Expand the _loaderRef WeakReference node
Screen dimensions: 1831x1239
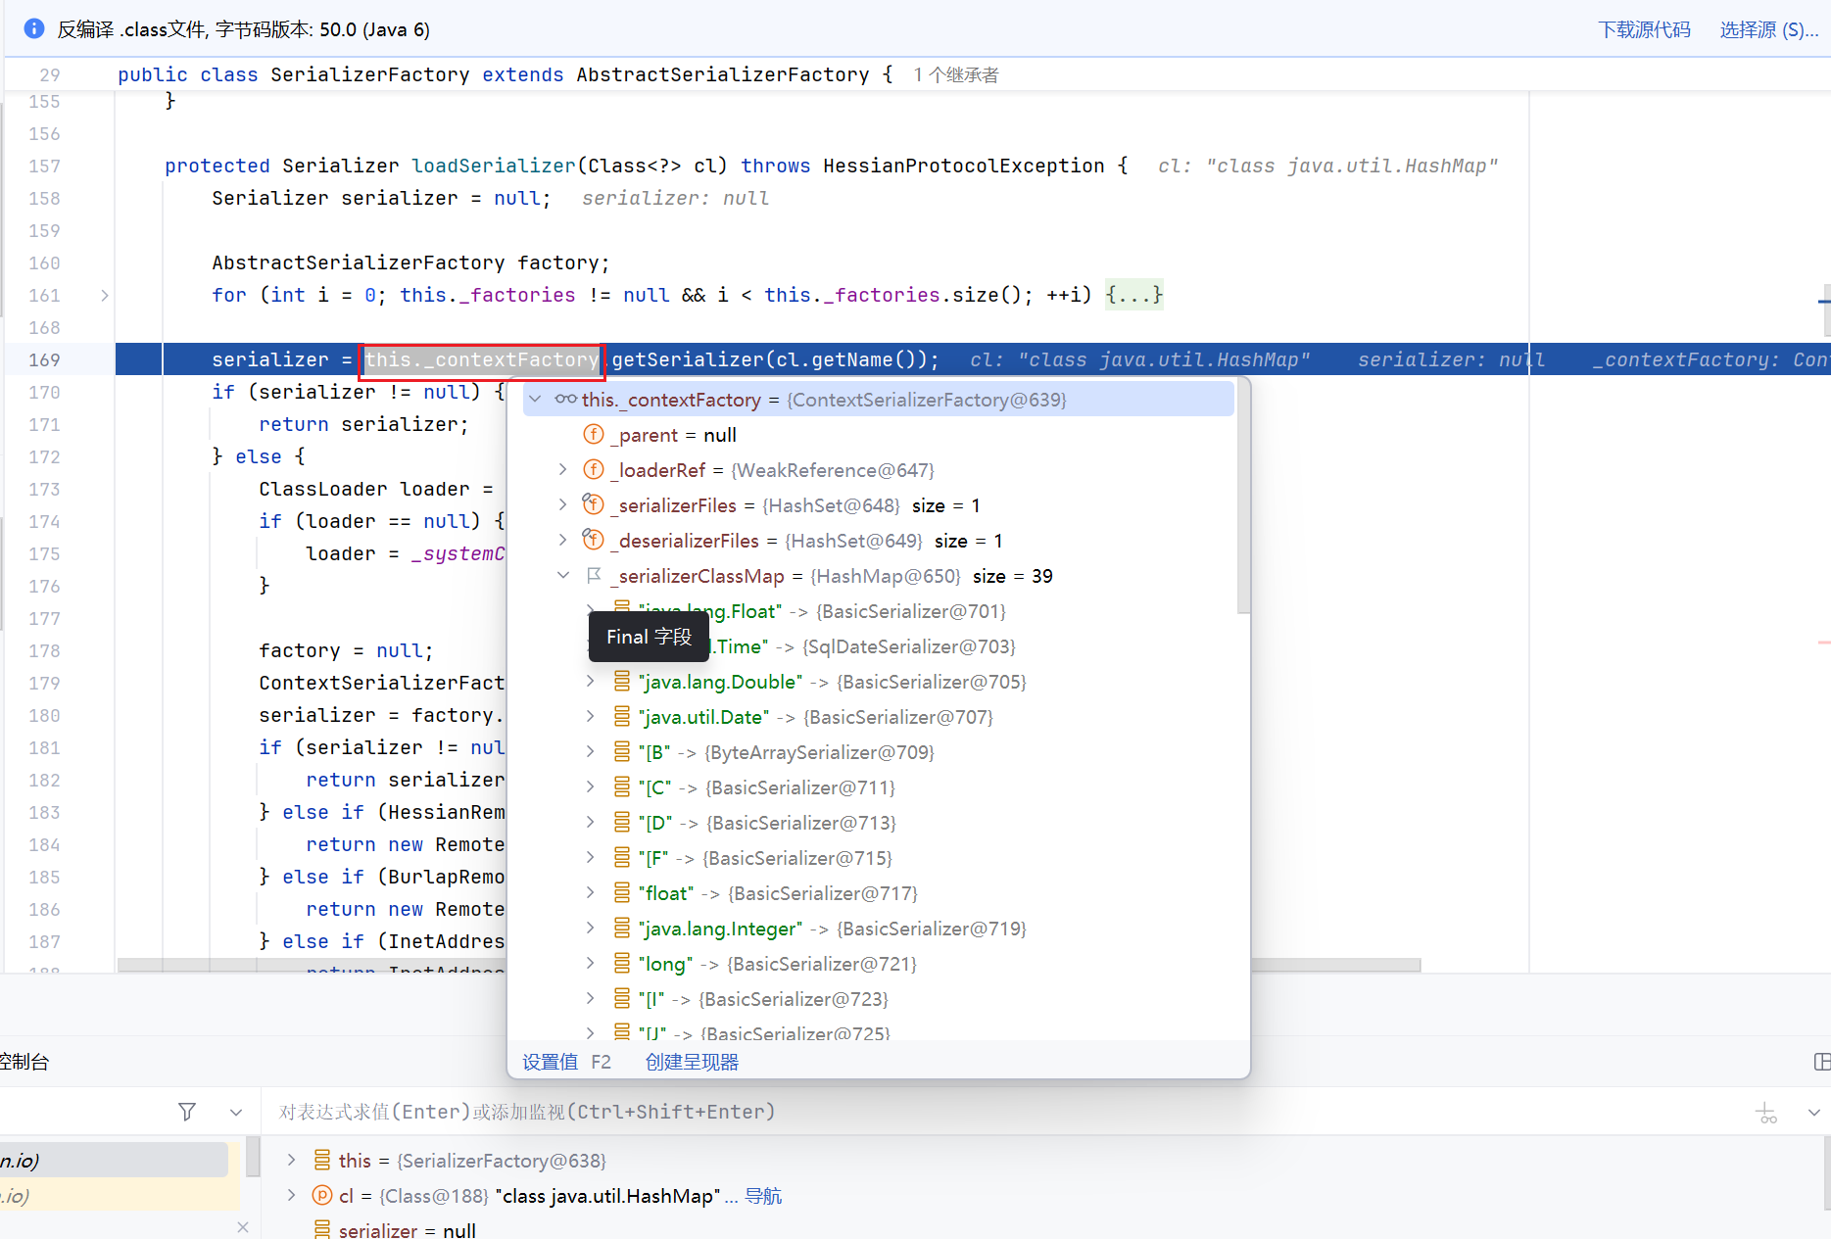(563, 469)
